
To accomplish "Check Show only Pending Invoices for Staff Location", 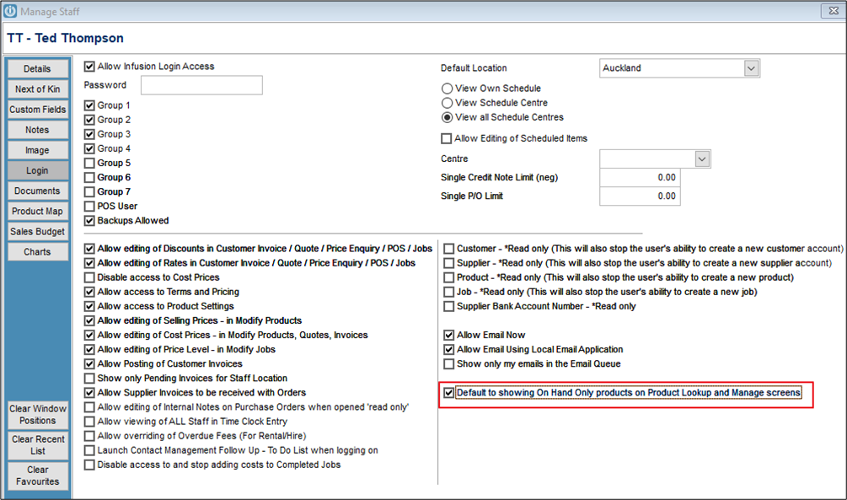I will click(89, 379).
